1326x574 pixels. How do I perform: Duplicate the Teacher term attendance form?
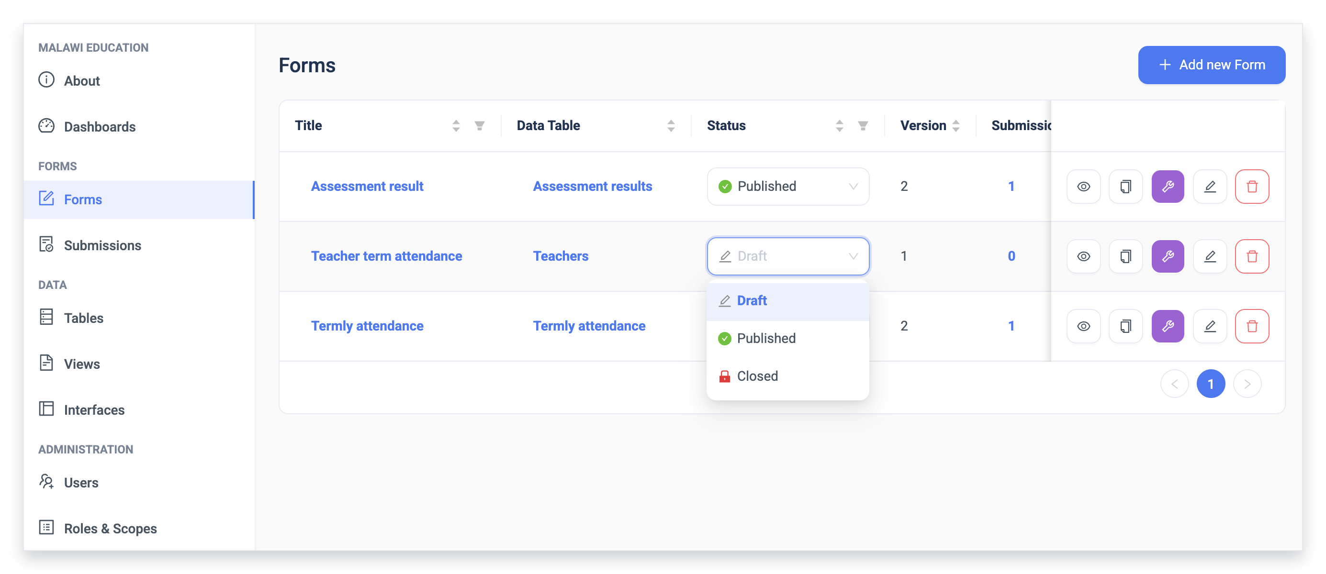(1126, 256)
